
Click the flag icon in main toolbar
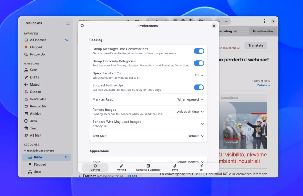point(219,21)
